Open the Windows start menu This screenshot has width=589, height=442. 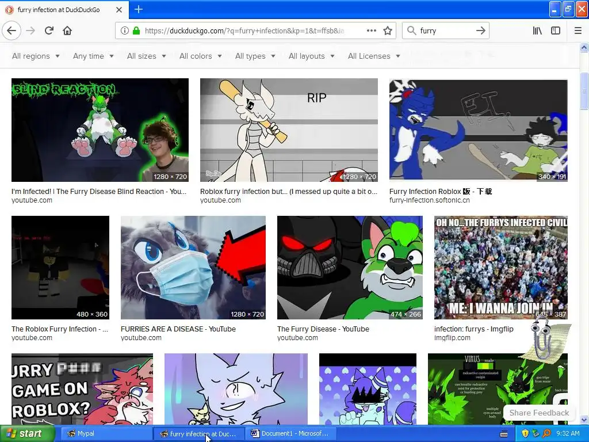point(28,433)
